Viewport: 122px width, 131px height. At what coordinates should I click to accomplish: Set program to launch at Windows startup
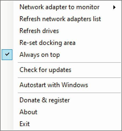point(61,85)
